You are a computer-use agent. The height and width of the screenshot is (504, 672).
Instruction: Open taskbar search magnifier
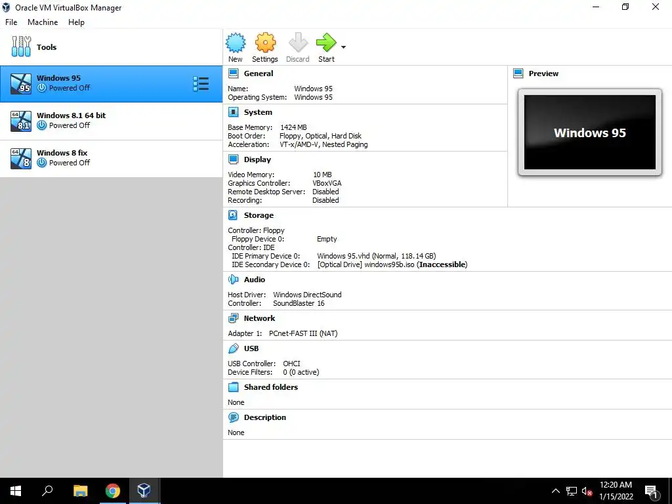coord(47,491)
